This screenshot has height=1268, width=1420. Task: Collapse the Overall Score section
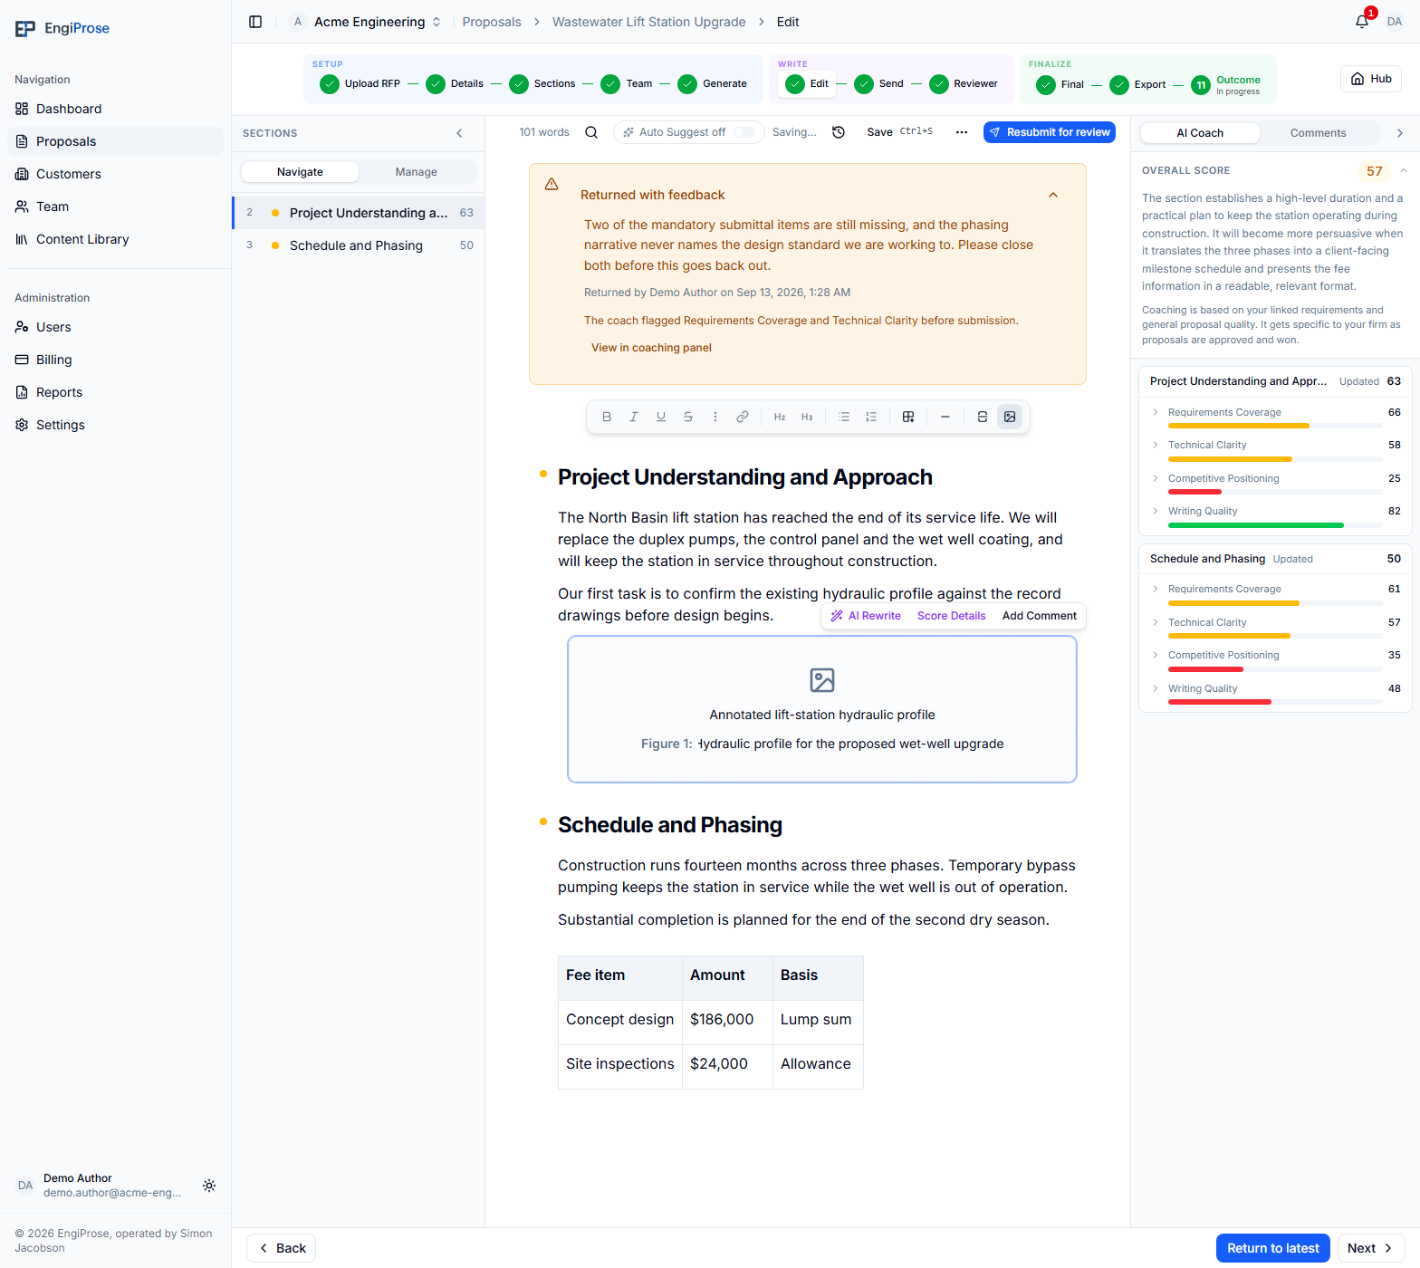click(1404, 170)
